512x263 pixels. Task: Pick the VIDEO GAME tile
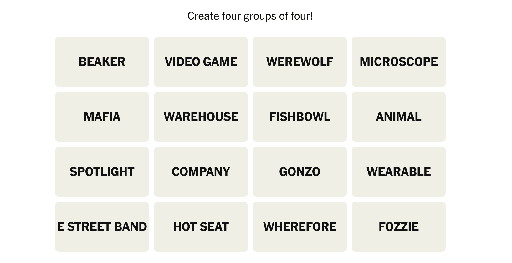point(201,62)
